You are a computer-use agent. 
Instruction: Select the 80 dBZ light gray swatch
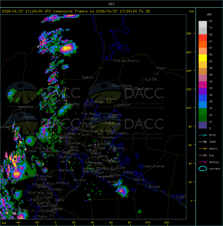click(x=203, y=24)
